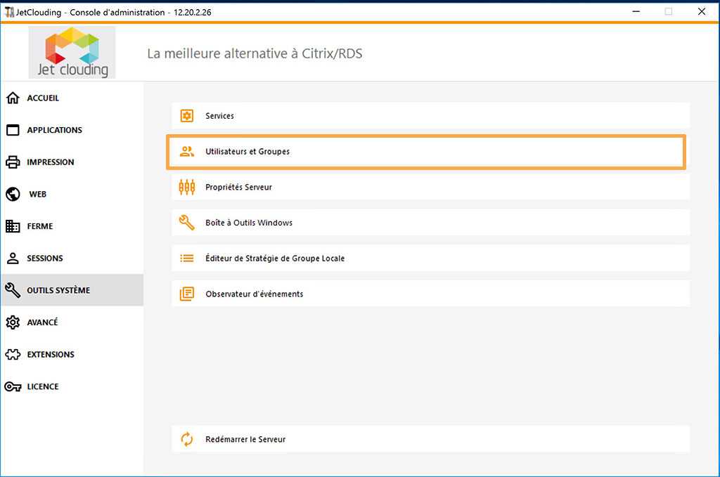
Task: Click the Services gear icon
Action: click(186, 115)
